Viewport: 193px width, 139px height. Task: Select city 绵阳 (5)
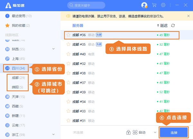pyautogui.click(x=17, y=87)
